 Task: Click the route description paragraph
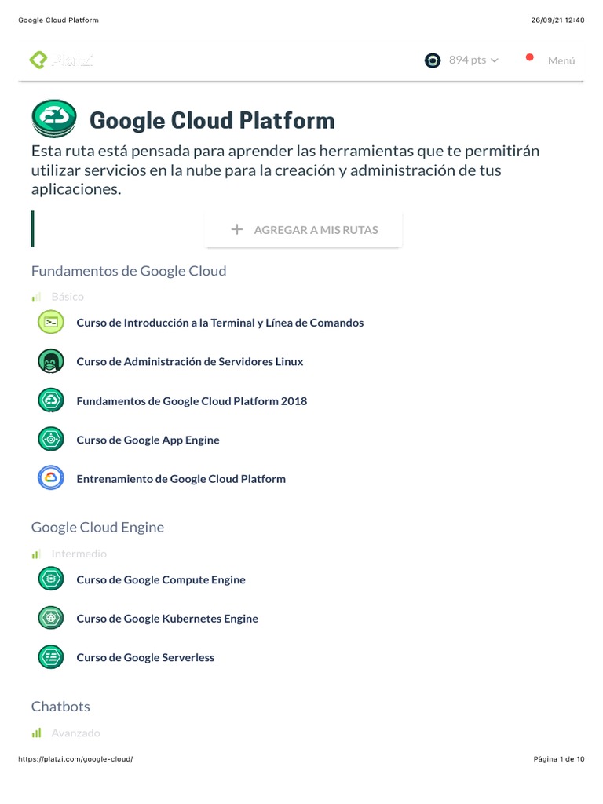click(285, 170)
